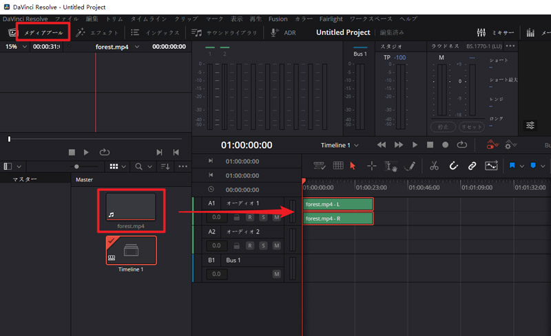Click the timeline rewind button
The width and height of the screenshot is (551, 336).
pyautogui.click(x=382, y=145)
